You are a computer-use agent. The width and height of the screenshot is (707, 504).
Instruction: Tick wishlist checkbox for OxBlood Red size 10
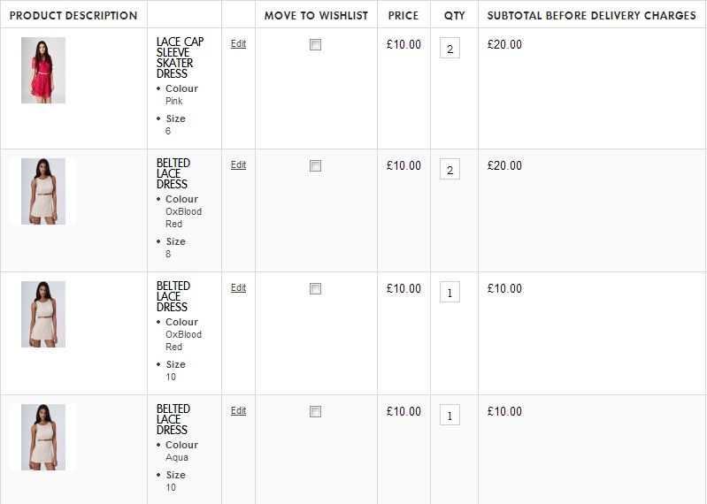point(315,289)
